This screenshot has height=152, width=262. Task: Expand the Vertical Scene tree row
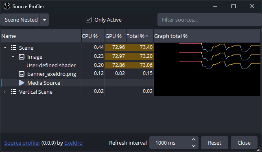[x=5, y=92]
